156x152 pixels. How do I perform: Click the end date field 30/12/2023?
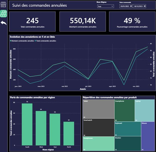click(x=138, y=6)
